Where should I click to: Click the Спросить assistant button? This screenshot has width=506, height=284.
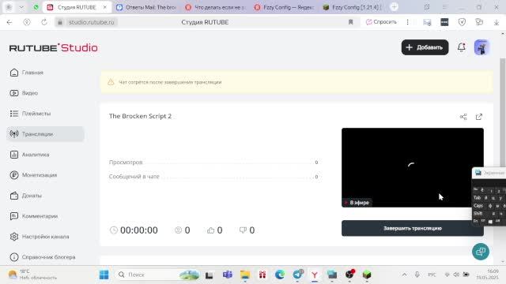381,22
